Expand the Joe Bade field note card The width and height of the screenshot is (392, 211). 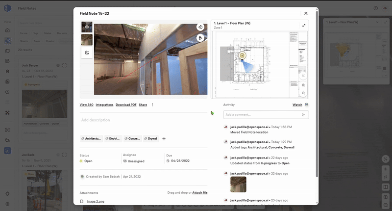click(64, 155)
